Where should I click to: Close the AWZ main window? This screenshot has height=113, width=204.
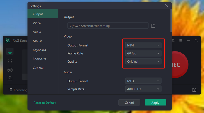[x=196, y=41]
